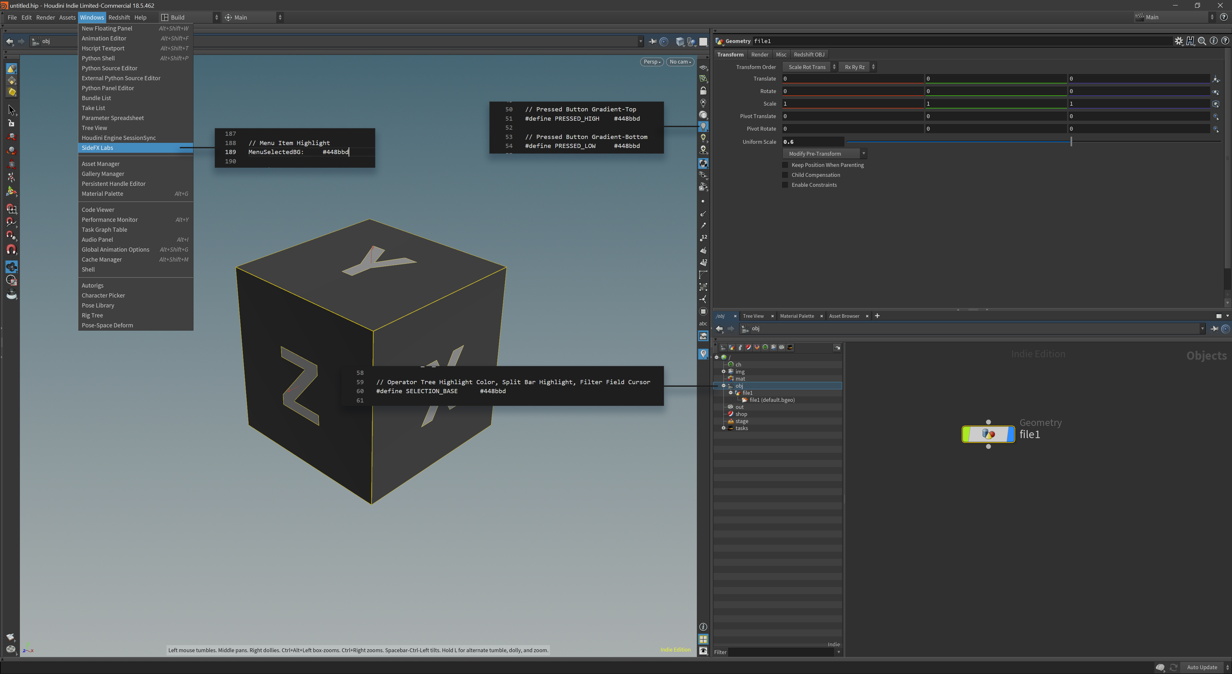
Task: Toggle point snapping magnet icon
Action: (x=12, y=235)
